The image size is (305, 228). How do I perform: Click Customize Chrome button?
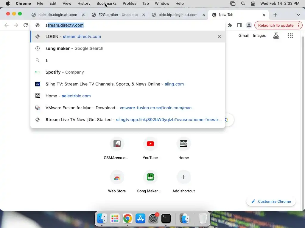tap(271, 202)
